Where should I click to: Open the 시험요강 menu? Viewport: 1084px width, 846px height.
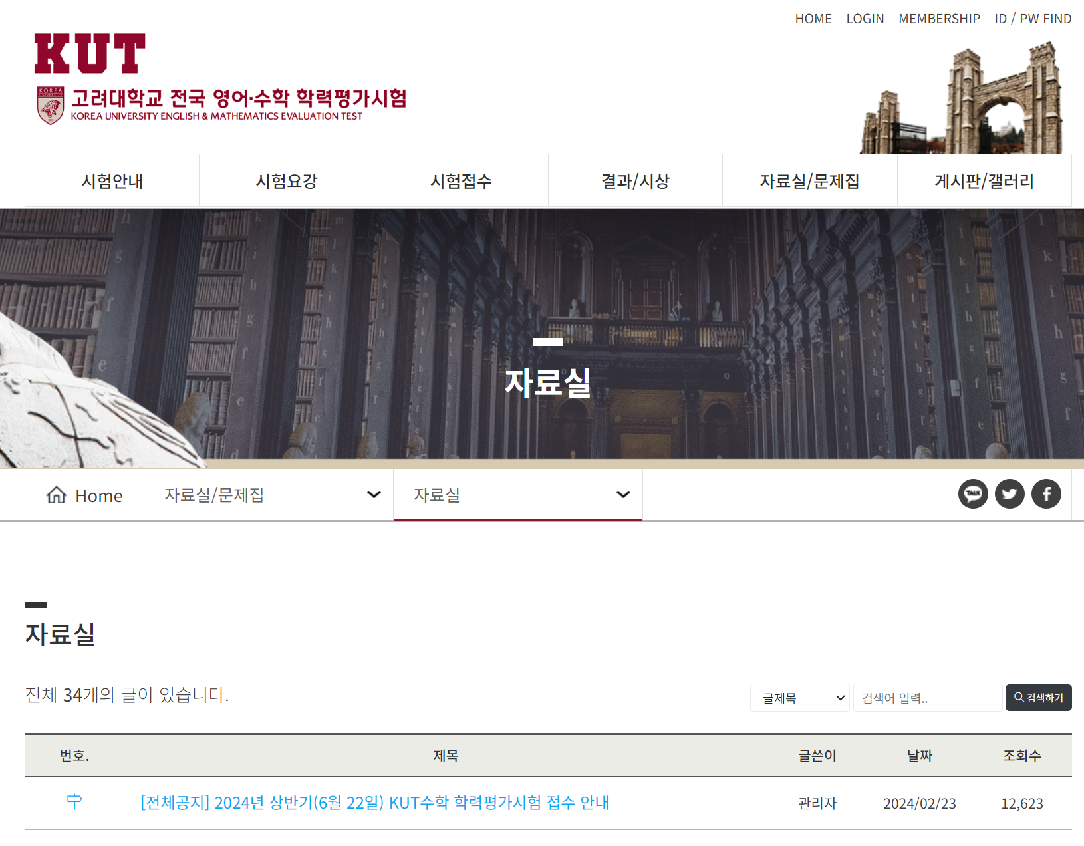click(287, 181)
